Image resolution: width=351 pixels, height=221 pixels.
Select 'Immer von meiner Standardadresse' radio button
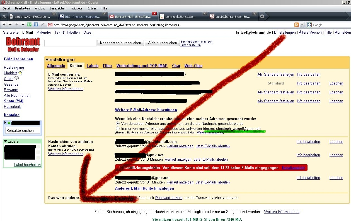(x=118, y=129)
